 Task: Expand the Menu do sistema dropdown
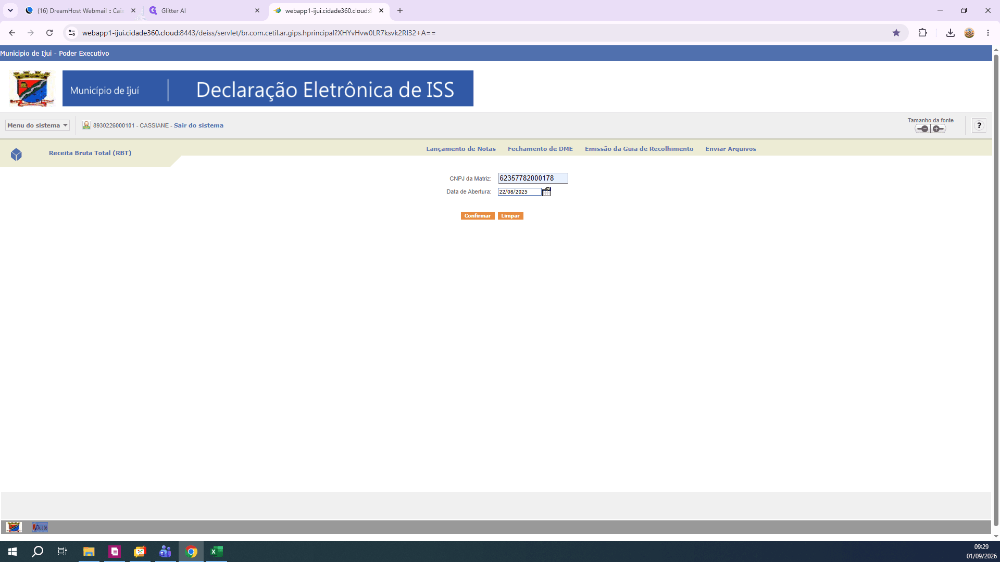[37, 125]
